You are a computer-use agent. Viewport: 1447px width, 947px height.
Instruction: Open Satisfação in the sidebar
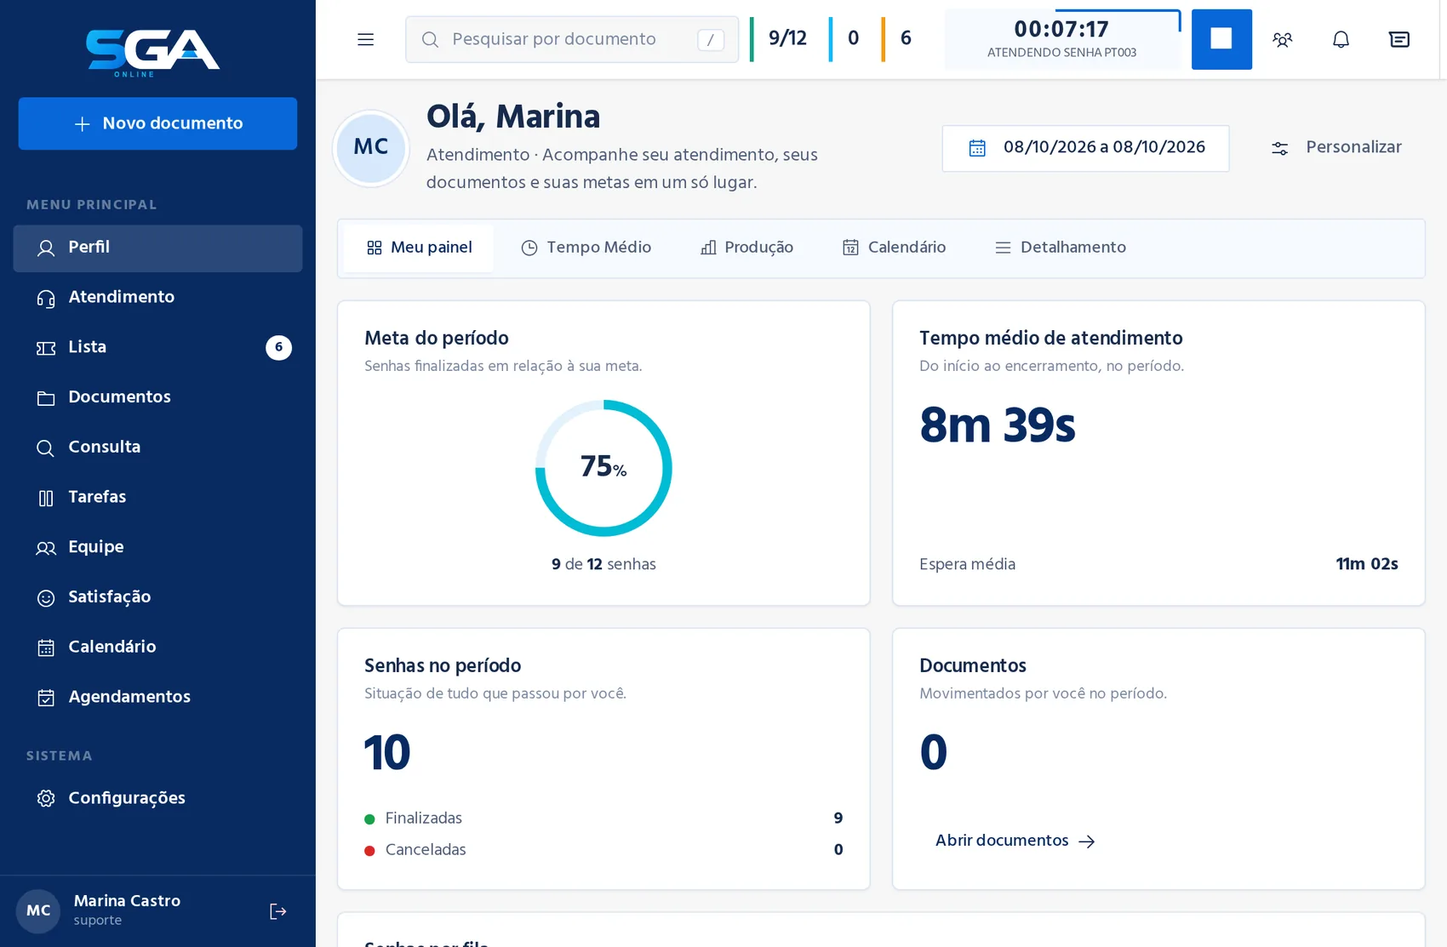pyautogui.click(x=157, y=597)
